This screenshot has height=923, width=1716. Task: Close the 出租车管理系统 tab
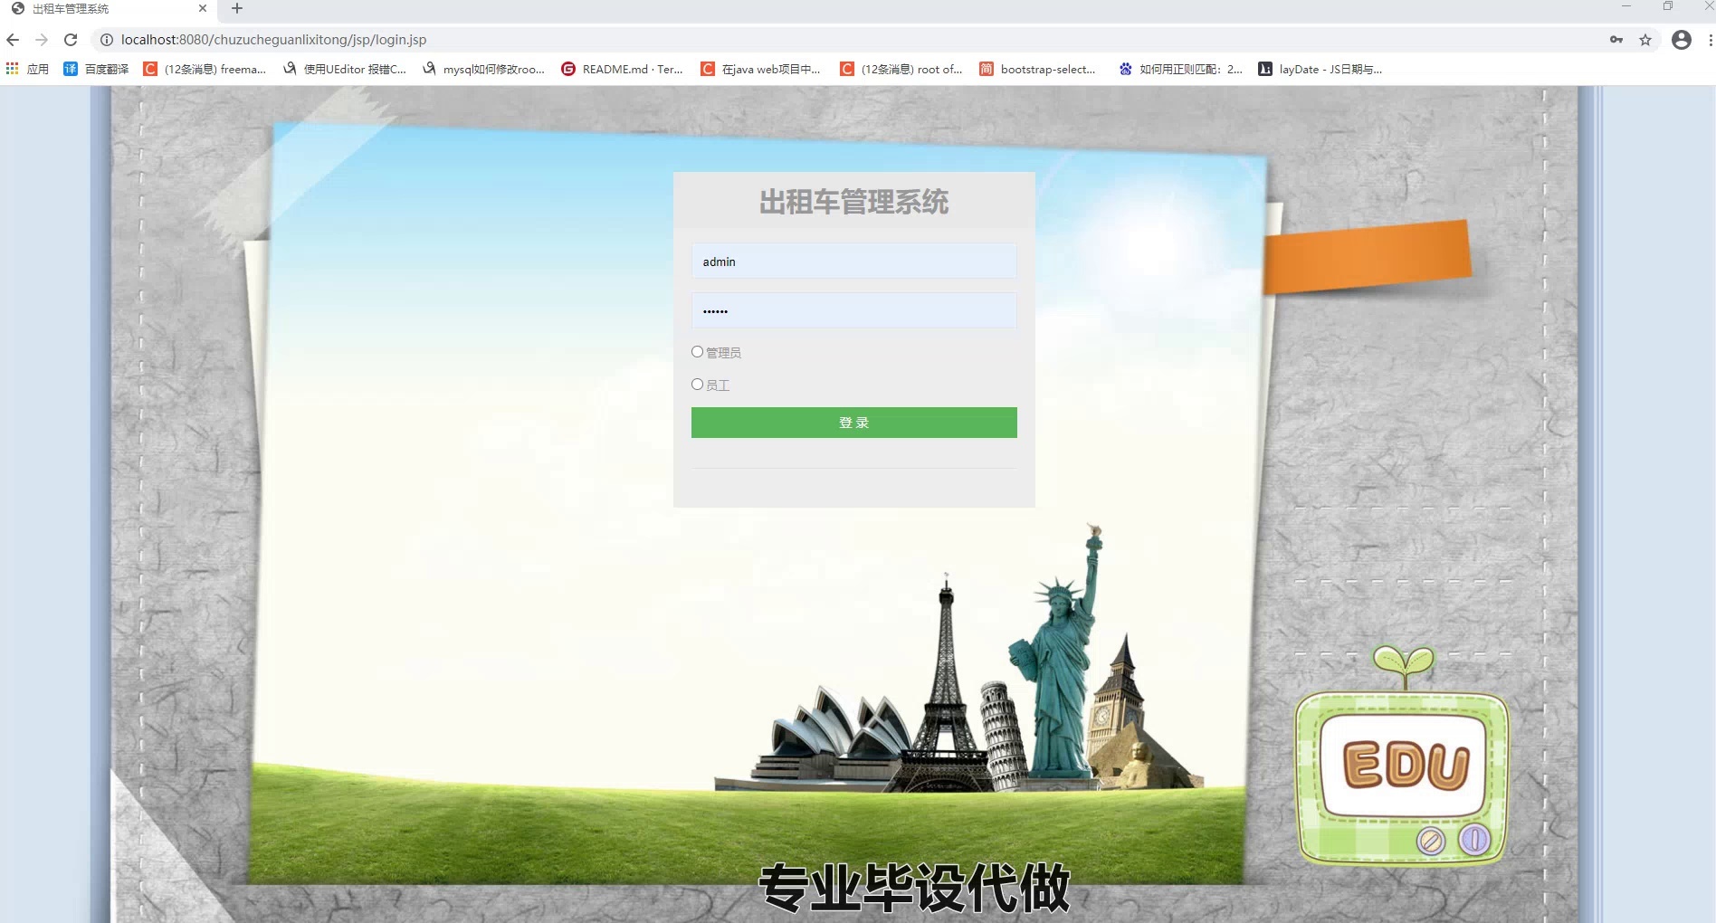pos(203,8)
